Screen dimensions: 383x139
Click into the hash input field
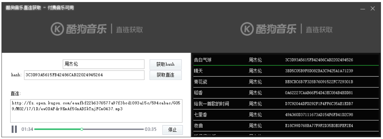tap(84, 75)
